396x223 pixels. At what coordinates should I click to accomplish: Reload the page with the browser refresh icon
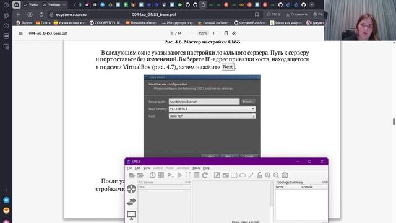click(41, 15)
